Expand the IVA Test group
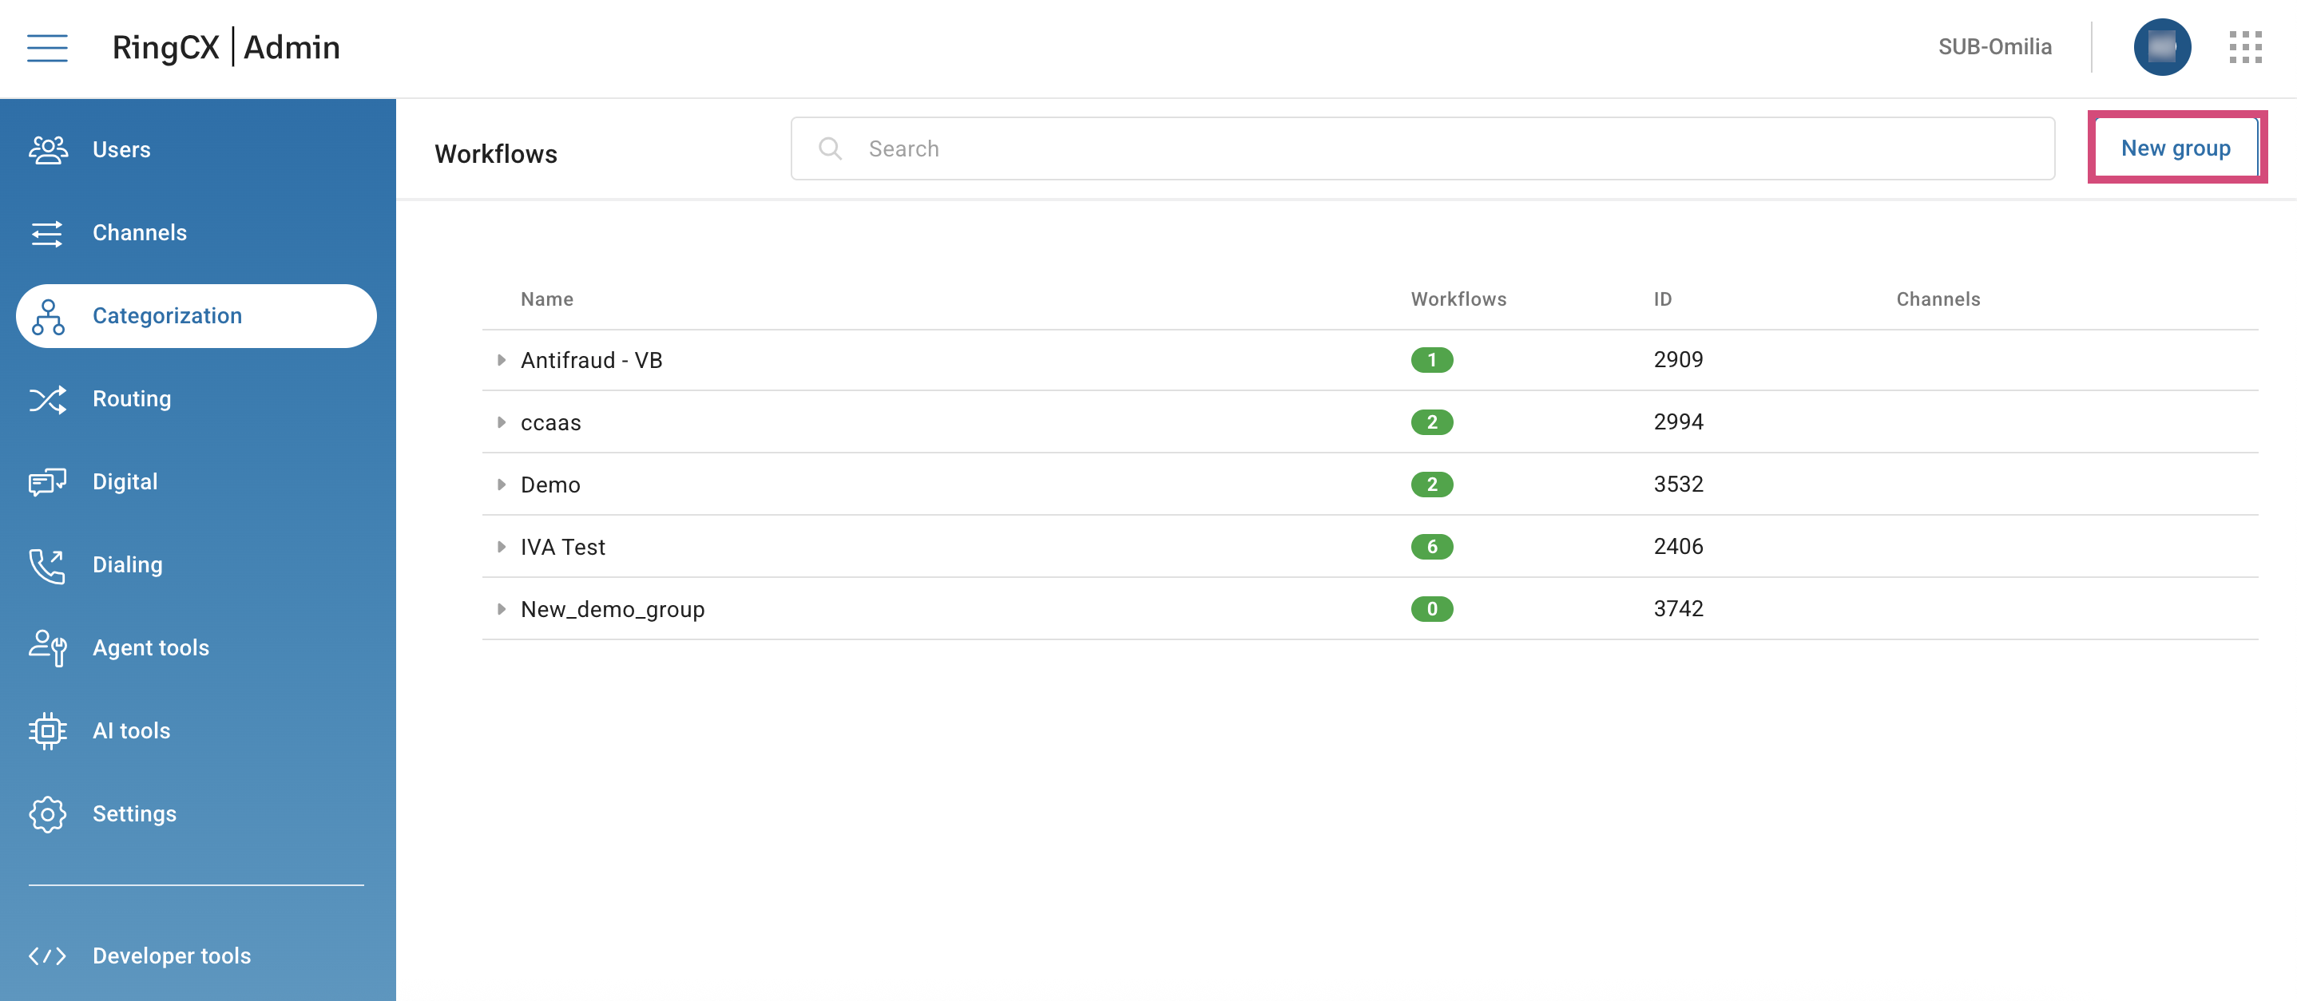 coord(501,547)
